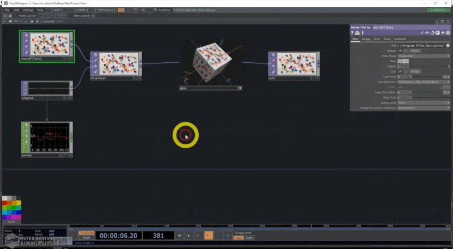The height and width of the screenshot is (249, 453).
Task: Adjust the Cue Point slider
Action: point(426,77)
